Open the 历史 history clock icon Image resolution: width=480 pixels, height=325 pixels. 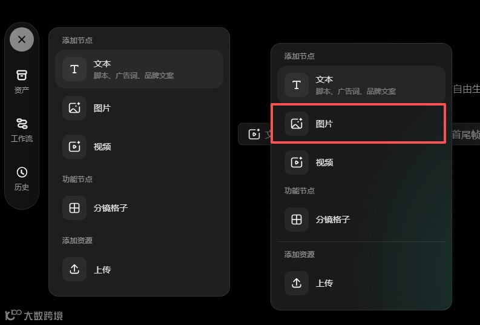click(x=22, y=172)
